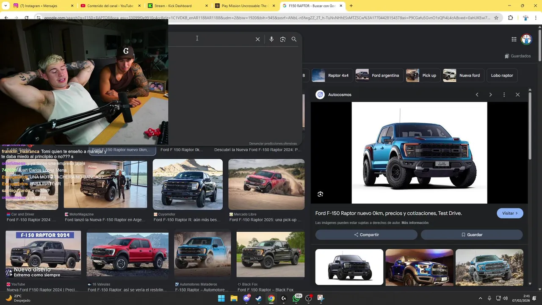Image resolution: width=542 pixels, height=305 pixels.
Task: Close the F150 RAPTOR search tab
Action: (341, 6)
